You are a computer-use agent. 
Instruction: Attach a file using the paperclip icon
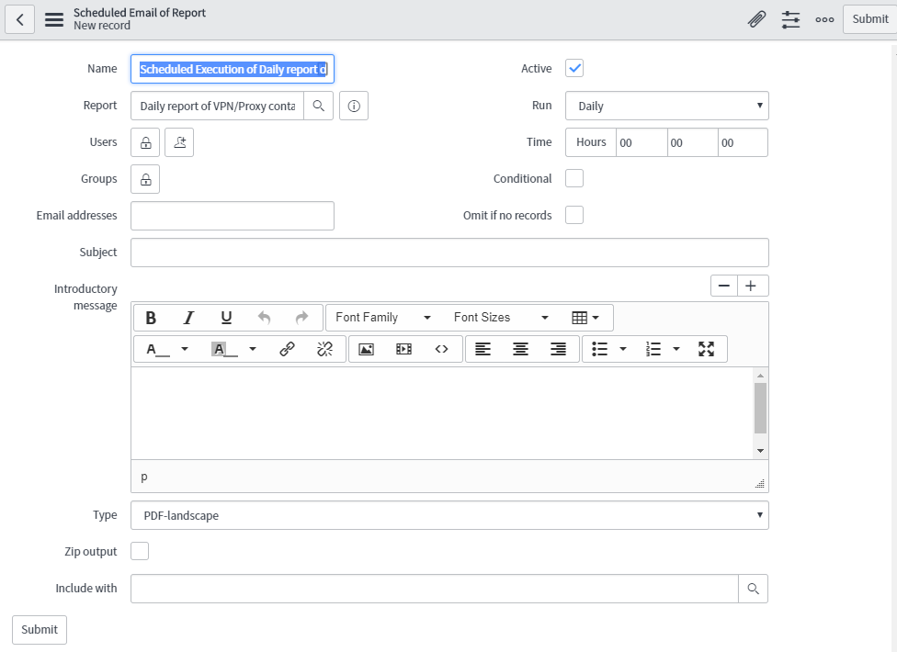(x=755, y=18)
